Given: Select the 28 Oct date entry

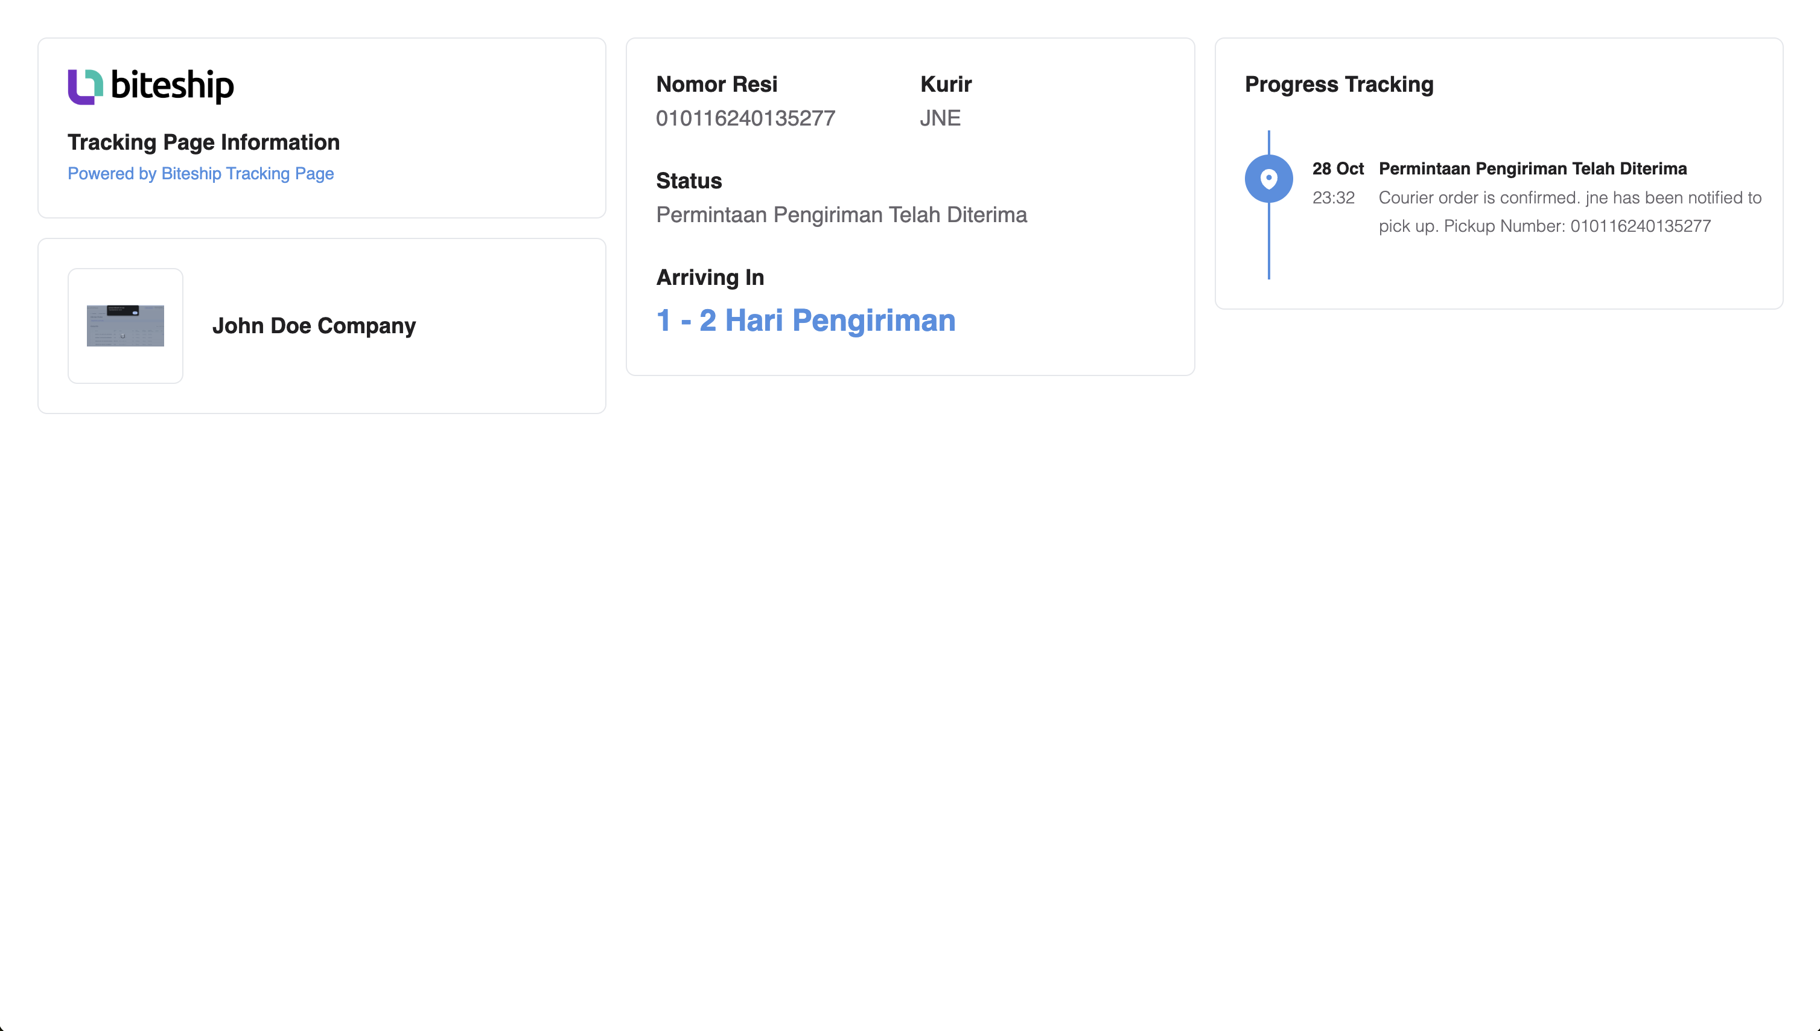Looking at the screenshot, I should click(x=1337, y=168).
